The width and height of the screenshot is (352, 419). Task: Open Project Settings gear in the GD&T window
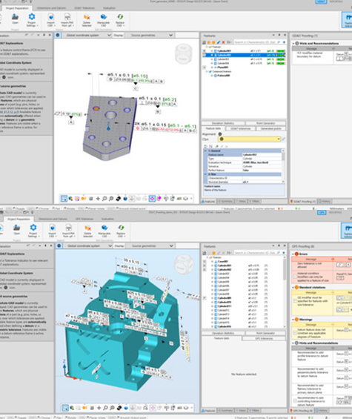tap(32, 17)
